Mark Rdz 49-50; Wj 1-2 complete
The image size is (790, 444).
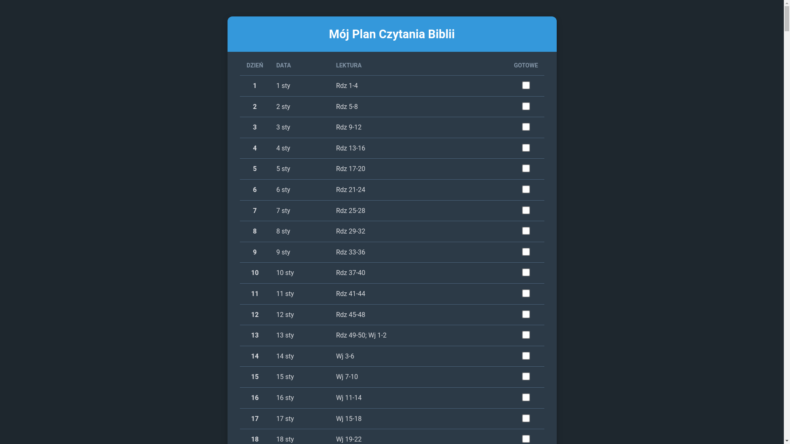coord(526,335)
